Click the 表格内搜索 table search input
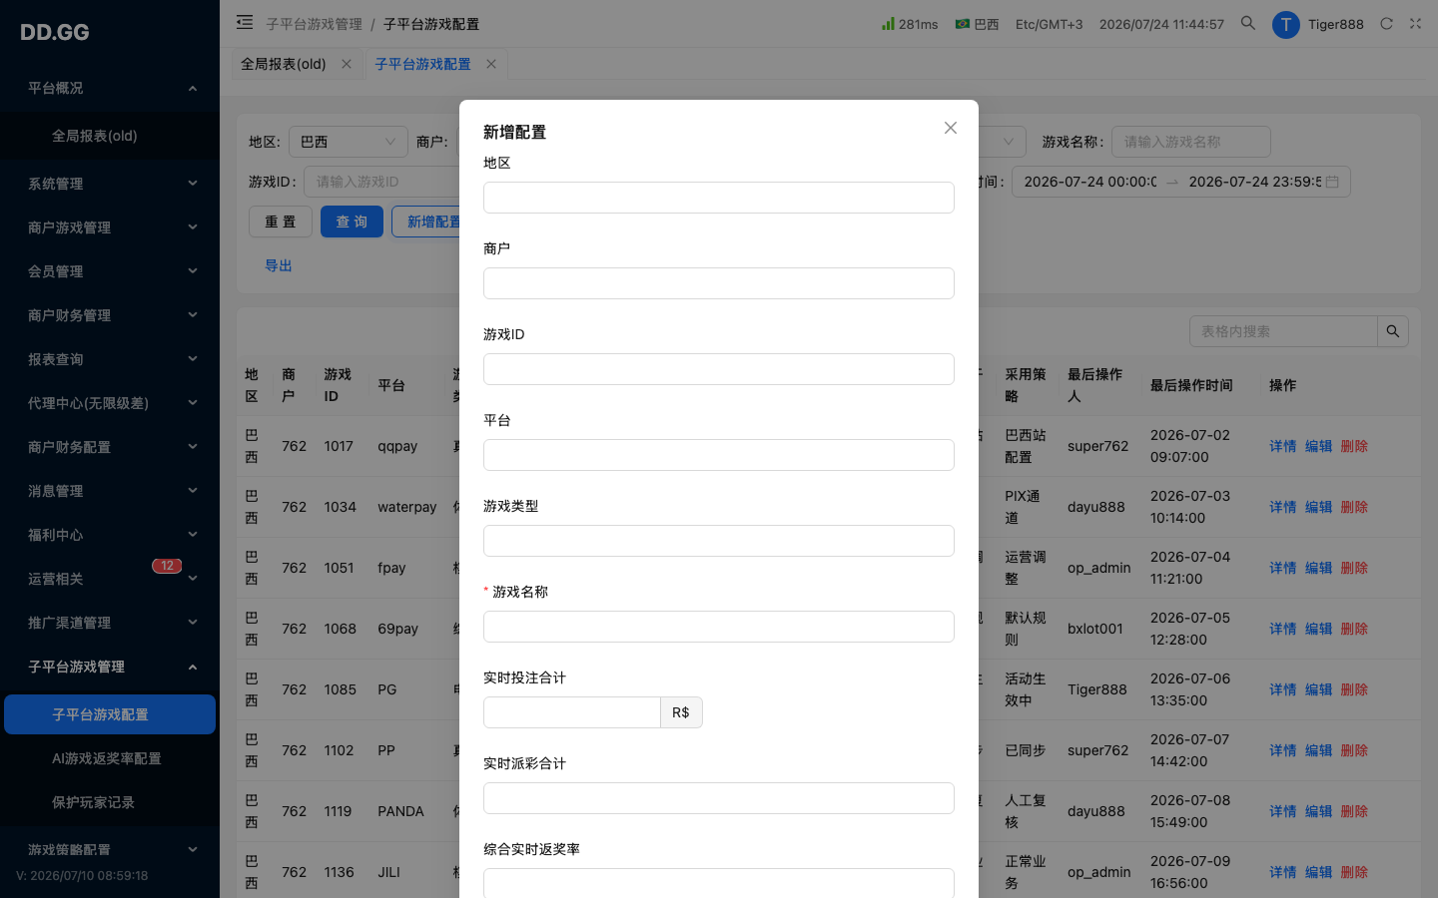This screenshot has height=898, width=1438. (x=1283, y=331)
